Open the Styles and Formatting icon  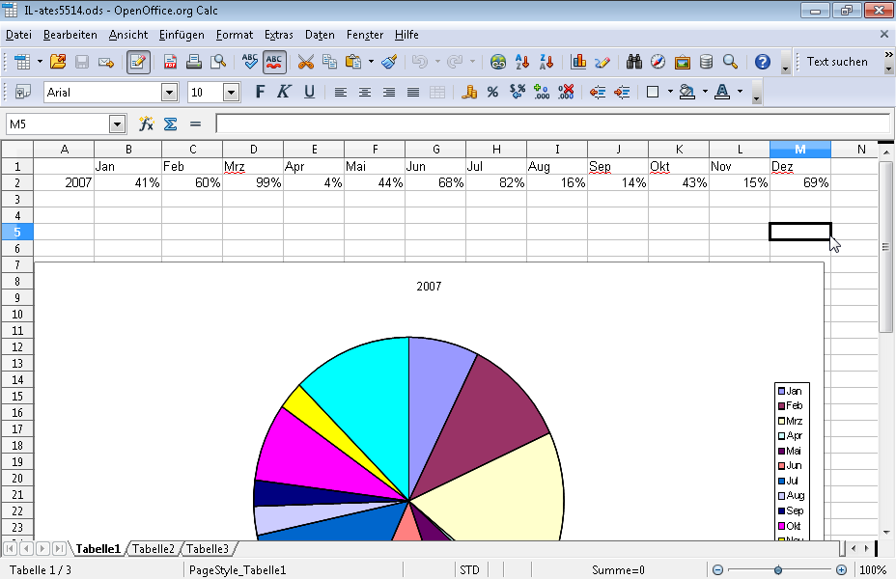tap(22, 92)
